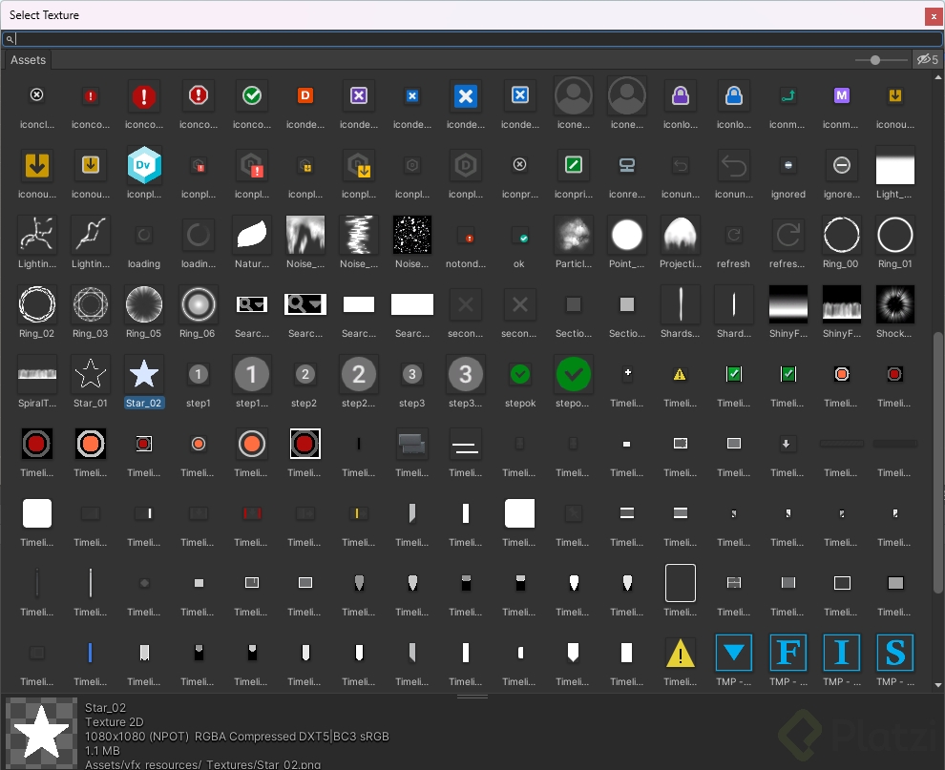Switch to the Assets tab

[x=29, y=60]
